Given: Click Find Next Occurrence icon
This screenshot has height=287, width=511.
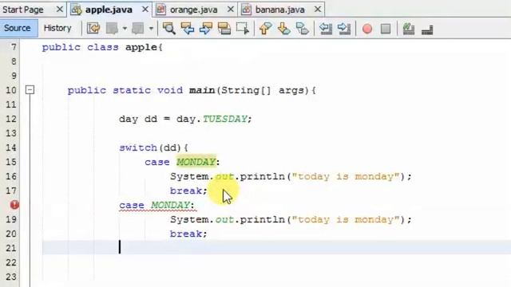Looking at the screenshot, I should coord(206,29).
